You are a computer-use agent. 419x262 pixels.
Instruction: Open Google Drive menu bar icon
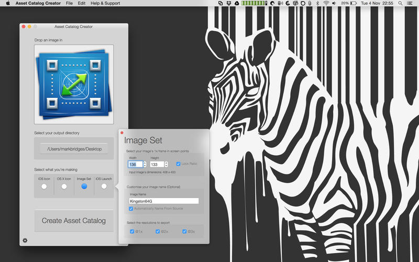click(x=237, y=3)
